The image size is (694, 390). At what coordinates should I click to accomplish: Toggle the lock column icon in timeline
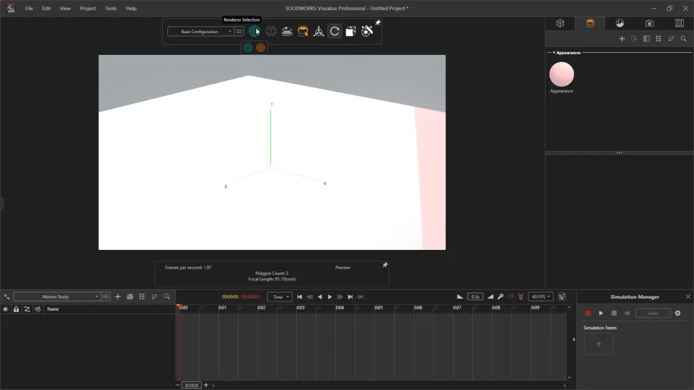pyautogui.click(x=16, y=309)
